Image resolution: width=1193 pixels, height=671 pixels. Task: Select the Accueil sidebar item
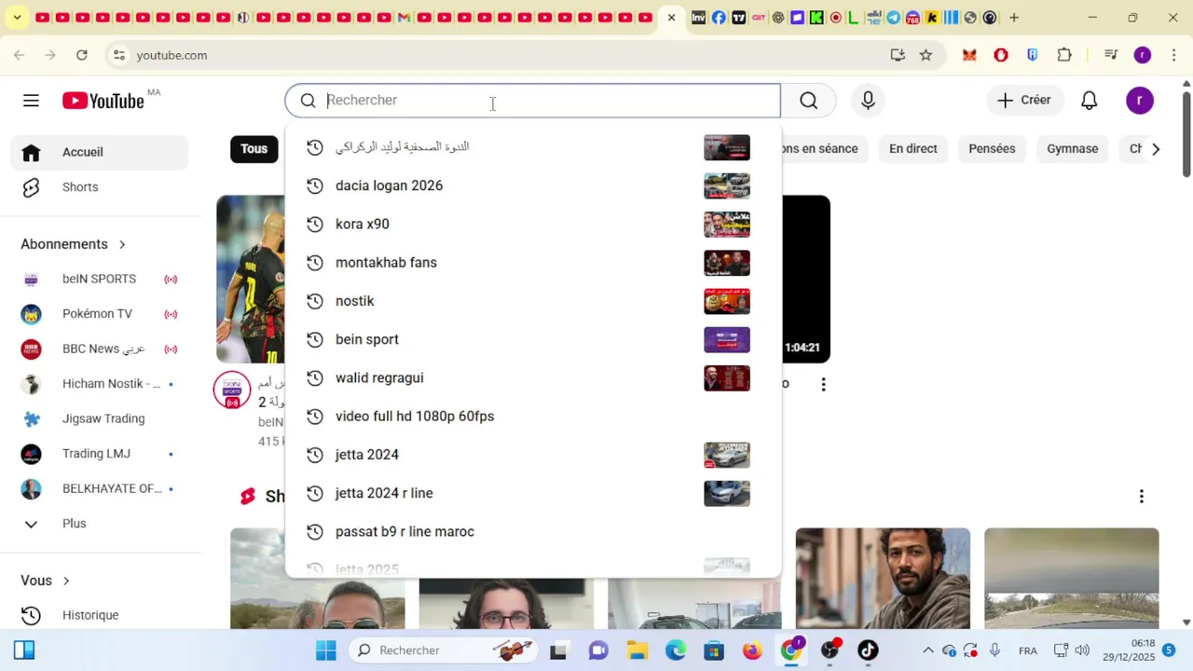point(100,152)
